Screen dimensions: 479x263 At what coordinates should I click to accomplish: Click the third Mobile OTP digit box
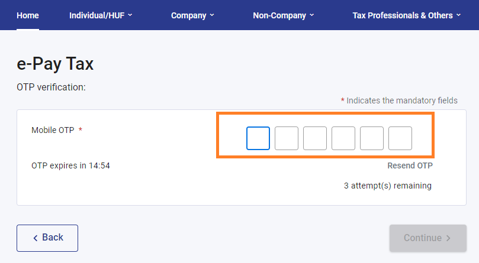(x=315, y=138)
